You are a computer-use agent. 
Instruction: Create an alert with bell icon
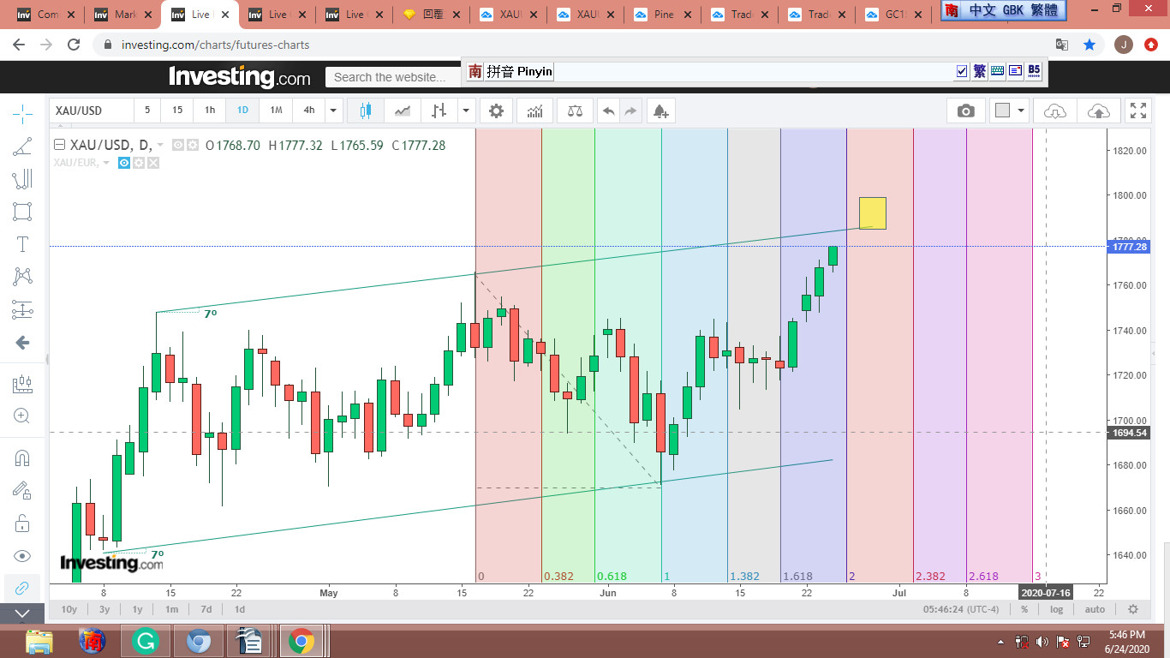[x=660, y=111]
